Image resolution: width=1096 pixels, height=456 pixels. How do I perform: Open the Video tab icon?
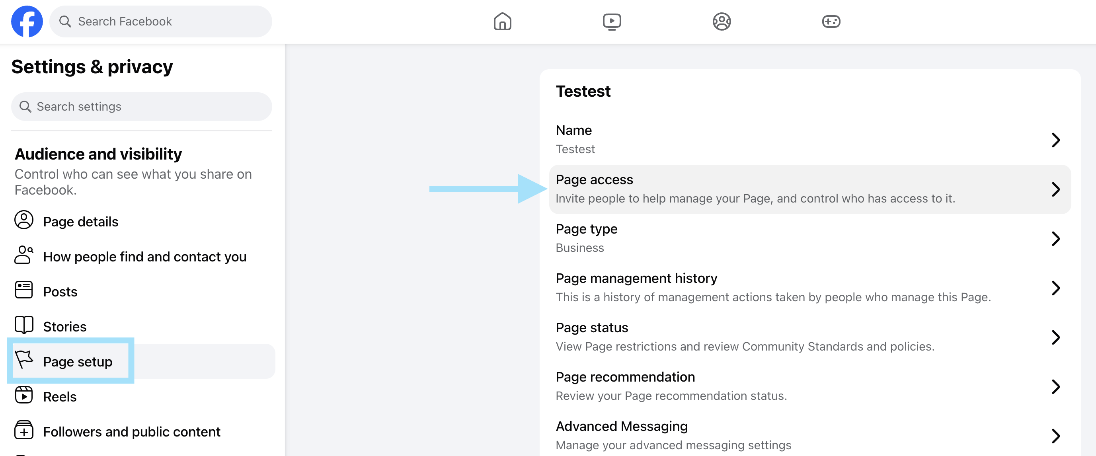(612, 21)
